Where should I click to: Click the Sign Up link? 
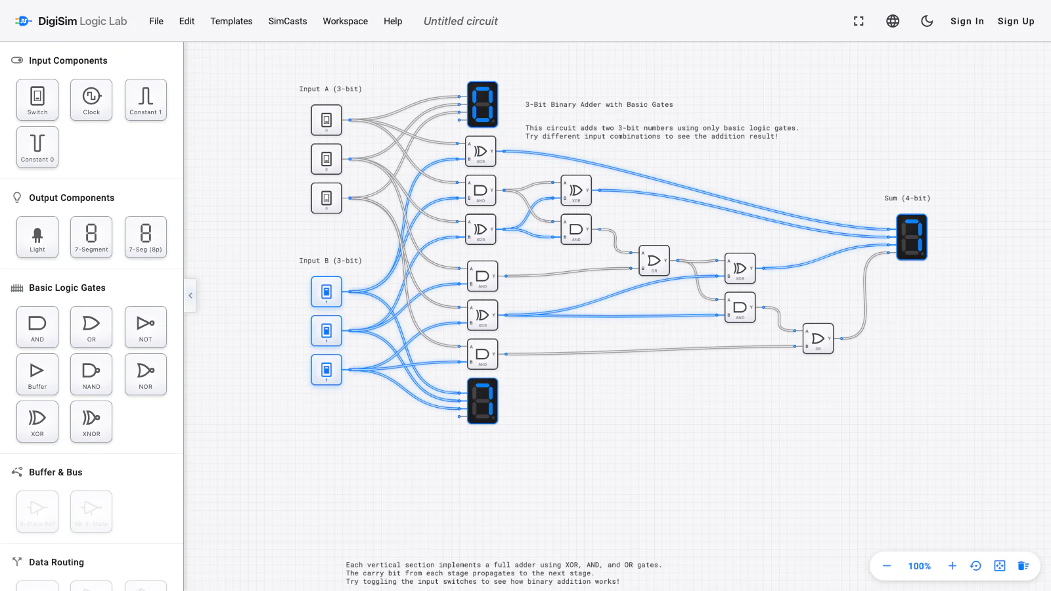[1016, 21]
